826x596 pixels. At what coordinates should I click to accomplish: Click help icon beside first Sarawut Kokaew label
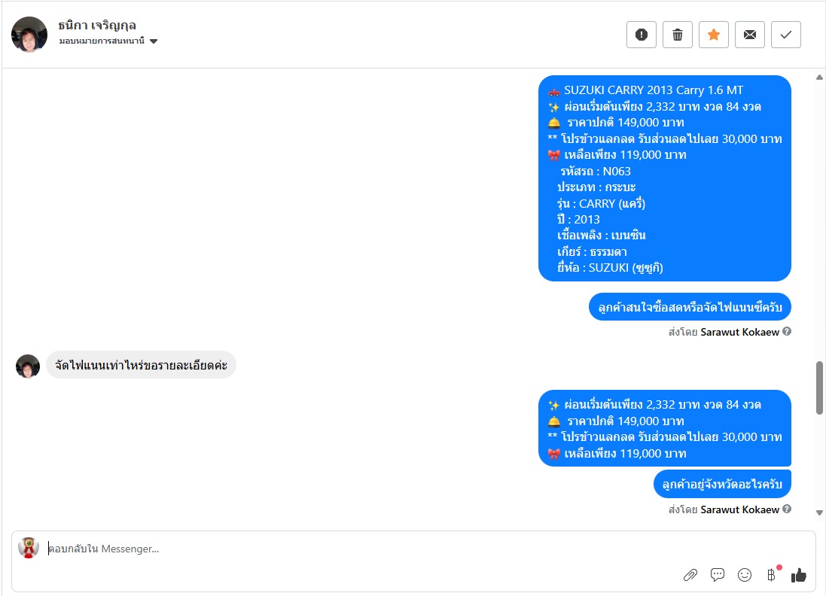click(787, 332)
